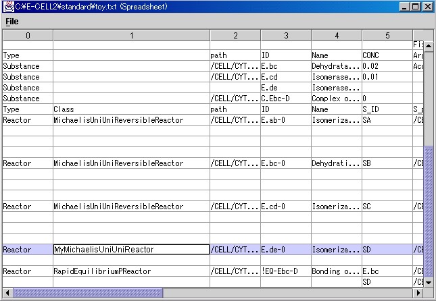Click the horizontal scrollbar thumb
This screenshot has width=436, height=301.
(88, 293)
